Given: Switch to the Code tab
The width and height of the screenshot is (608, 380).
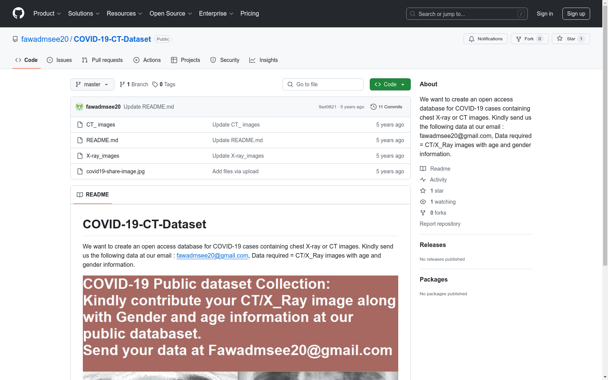Looking at the screenshot, I should click(x=27, y=60).
